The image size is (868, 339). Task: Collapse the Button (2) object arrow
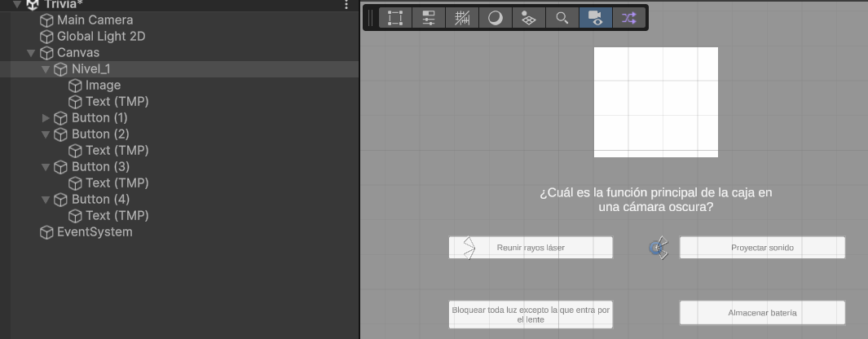(46, 134)
